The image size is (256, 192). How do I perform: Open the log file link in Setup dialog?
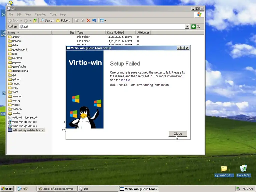pyautogui.click(x=125, y=80)
